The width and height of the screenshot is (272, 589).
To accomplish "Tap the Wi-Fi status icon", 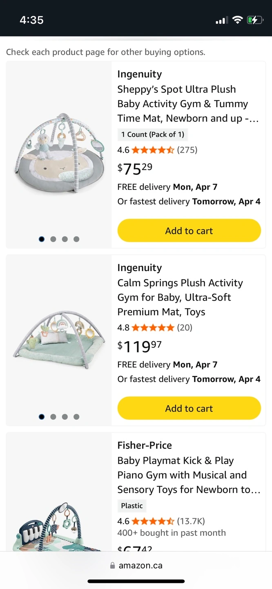I will (x=237, y=20).
